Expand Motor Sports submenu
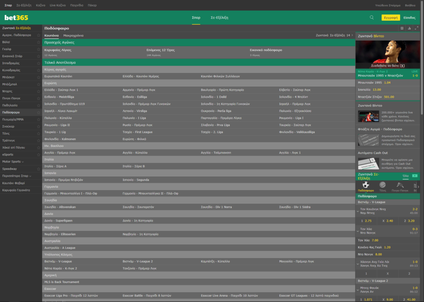This screenshot has height=302, width=424. [x=23, y=162]
